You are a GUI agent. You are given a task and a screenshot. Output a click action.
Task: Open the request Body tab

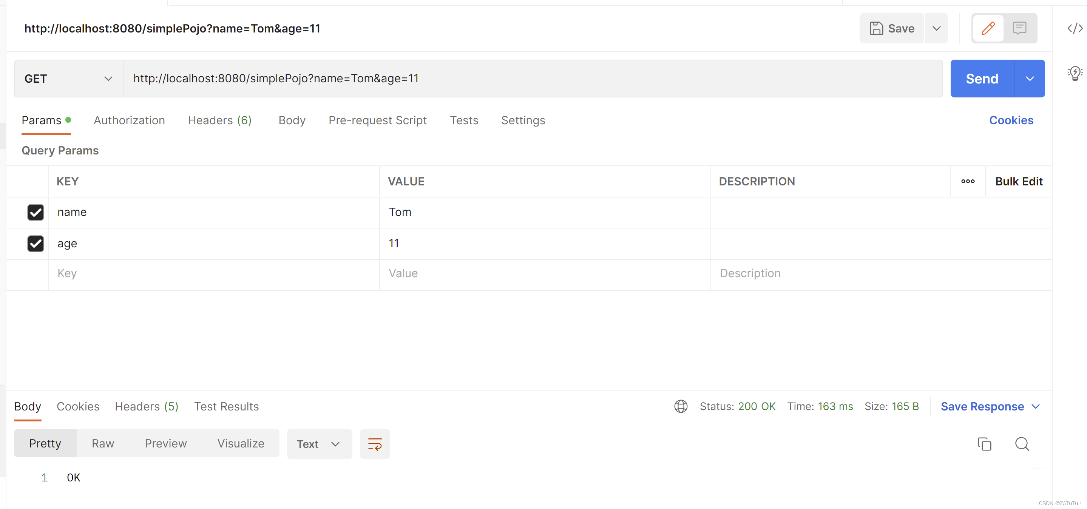tap(292, 120)
